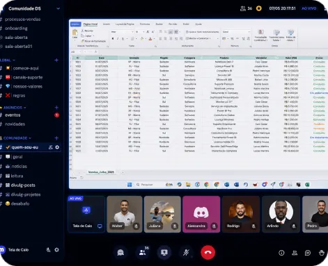
Task: Click the invite member icon on quem-sou-eu channel
Action: pyautogui.click(x=50, y=147)
